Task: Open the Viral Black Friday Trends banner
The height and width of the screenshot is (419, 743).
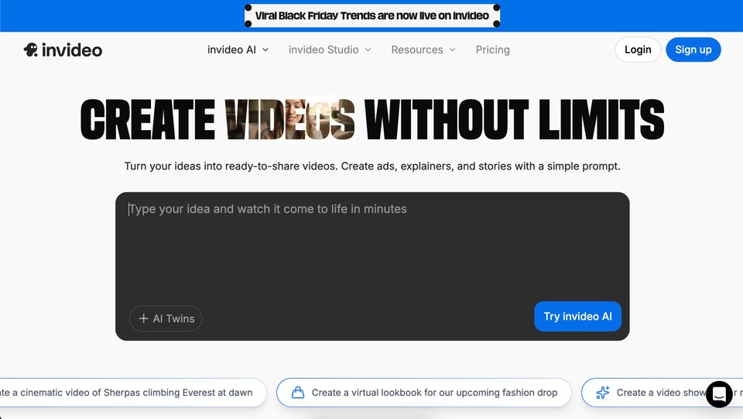Action: click(x=372, y=15)
